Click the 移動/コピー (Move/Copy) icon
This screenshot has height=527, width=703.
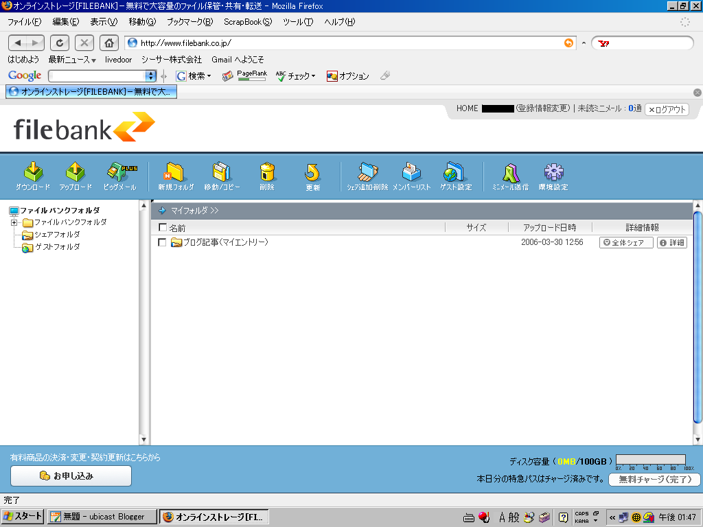tap(222, 176)
